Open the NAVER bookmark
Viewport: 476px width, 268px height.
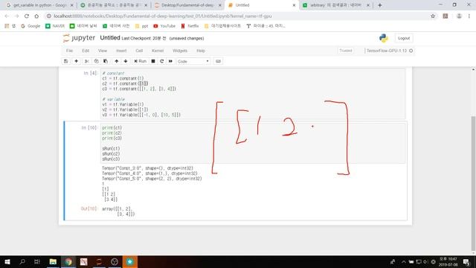pos(55,26)
